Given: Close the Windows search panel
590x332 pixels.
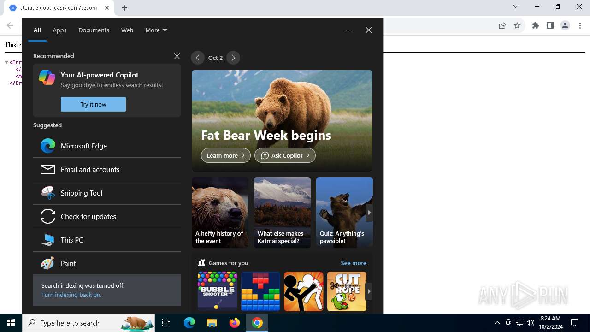Looking at the screenshot, I should [369, 30].
